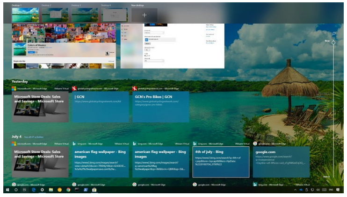Open the '4th of july - Bing' activity card
The width and height of the screenshot is (347, 197).
(221, 162)
